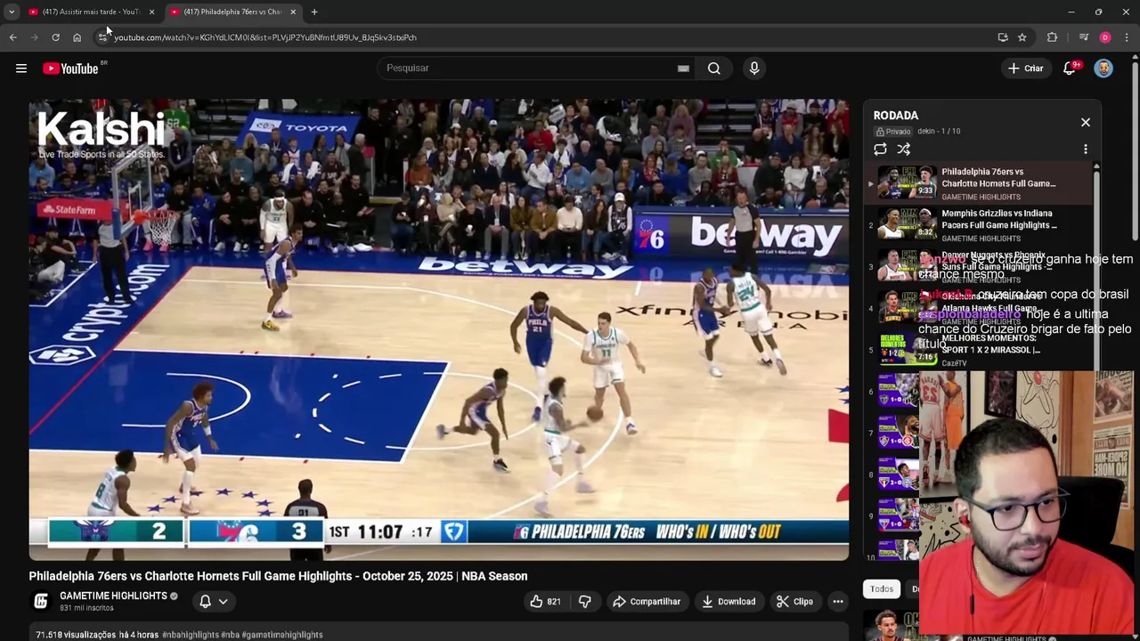Toggle playlist loop
This screenshot has width=1140, height=641.
click(880, 150)
